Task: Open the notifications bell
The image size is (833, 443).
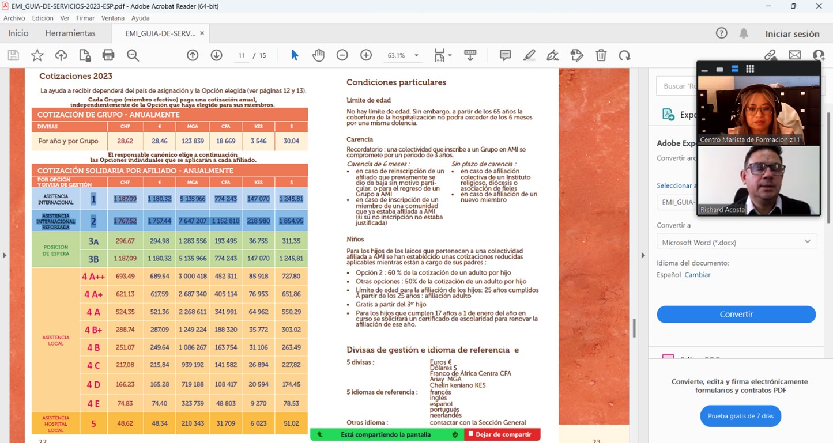Action: tap(744, 33)
